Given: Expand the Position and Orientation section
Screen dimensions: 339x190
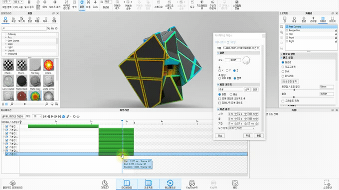Looking at the screenshot, I should 282,54.
